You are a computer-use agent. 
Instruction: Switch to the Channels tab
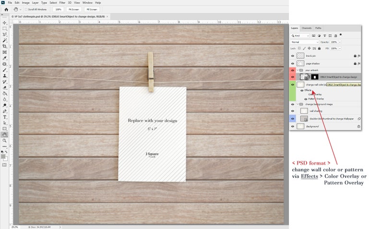(x=307, y=28)
